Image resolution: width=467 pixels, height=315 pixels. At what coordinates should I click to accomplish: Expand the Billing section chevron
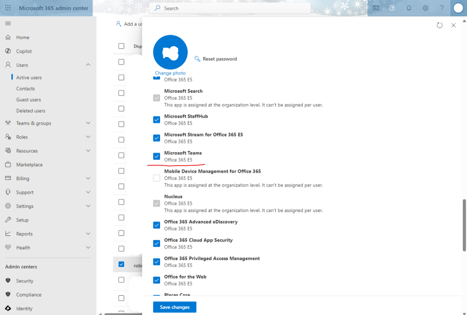(88, 178)
